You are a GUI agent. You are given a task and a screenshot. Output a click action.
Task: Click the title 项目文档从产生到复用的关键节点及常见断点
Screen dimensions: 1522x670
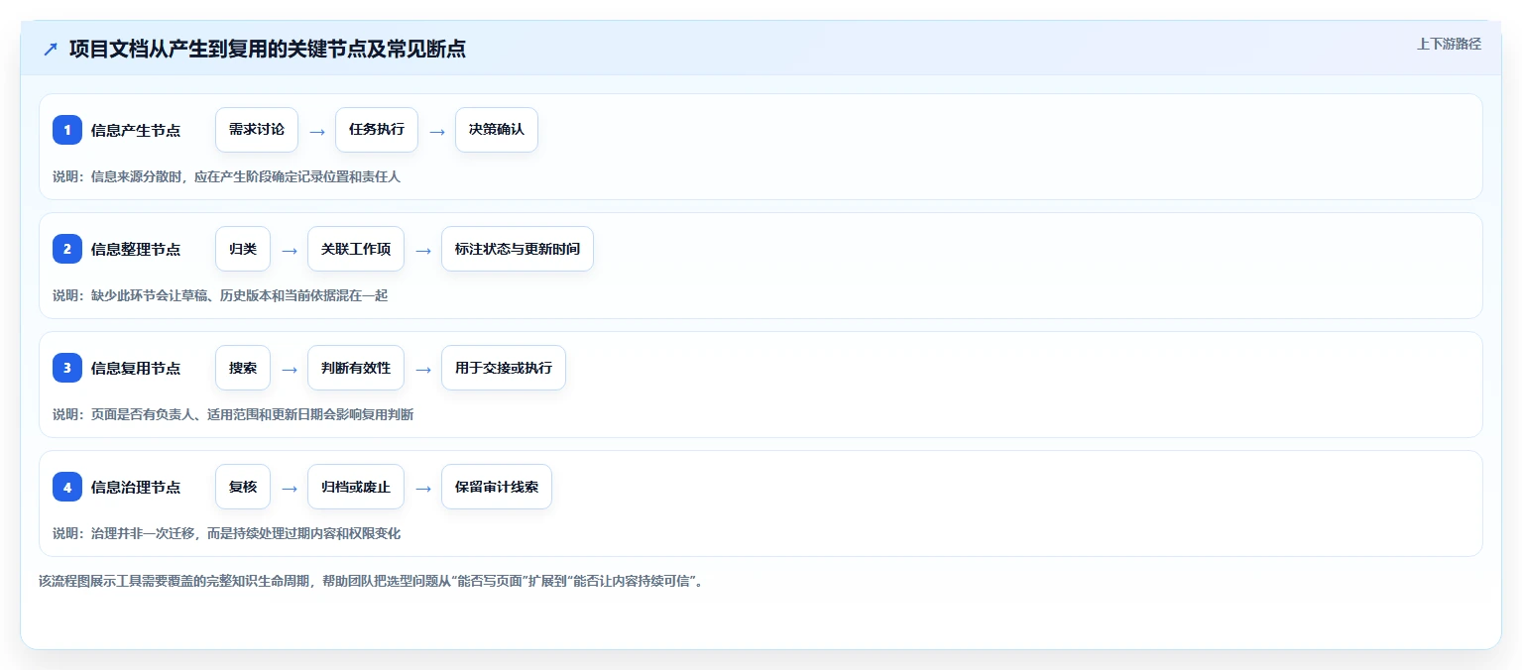268,50
